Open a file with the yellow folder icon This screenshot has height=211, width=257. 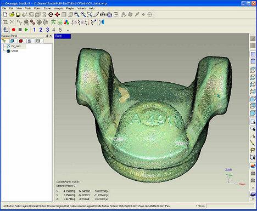click(12, 15)
